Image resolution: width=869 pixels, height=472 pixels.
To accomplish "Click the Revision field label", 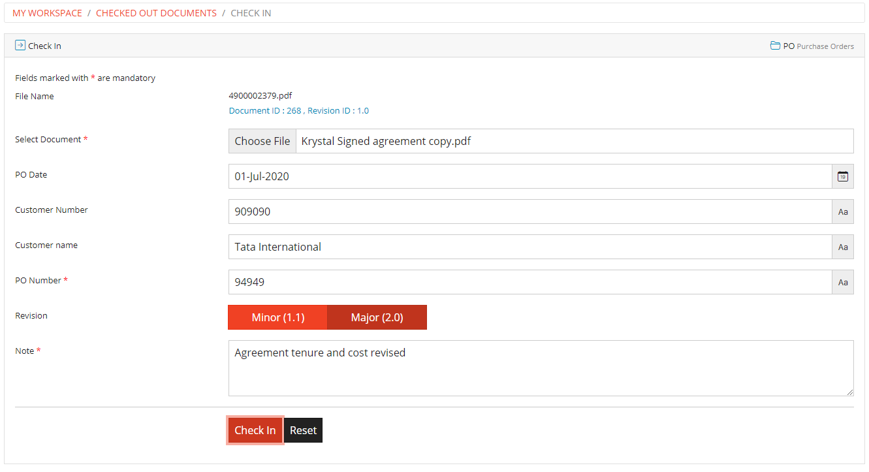I will click(31, 315).
